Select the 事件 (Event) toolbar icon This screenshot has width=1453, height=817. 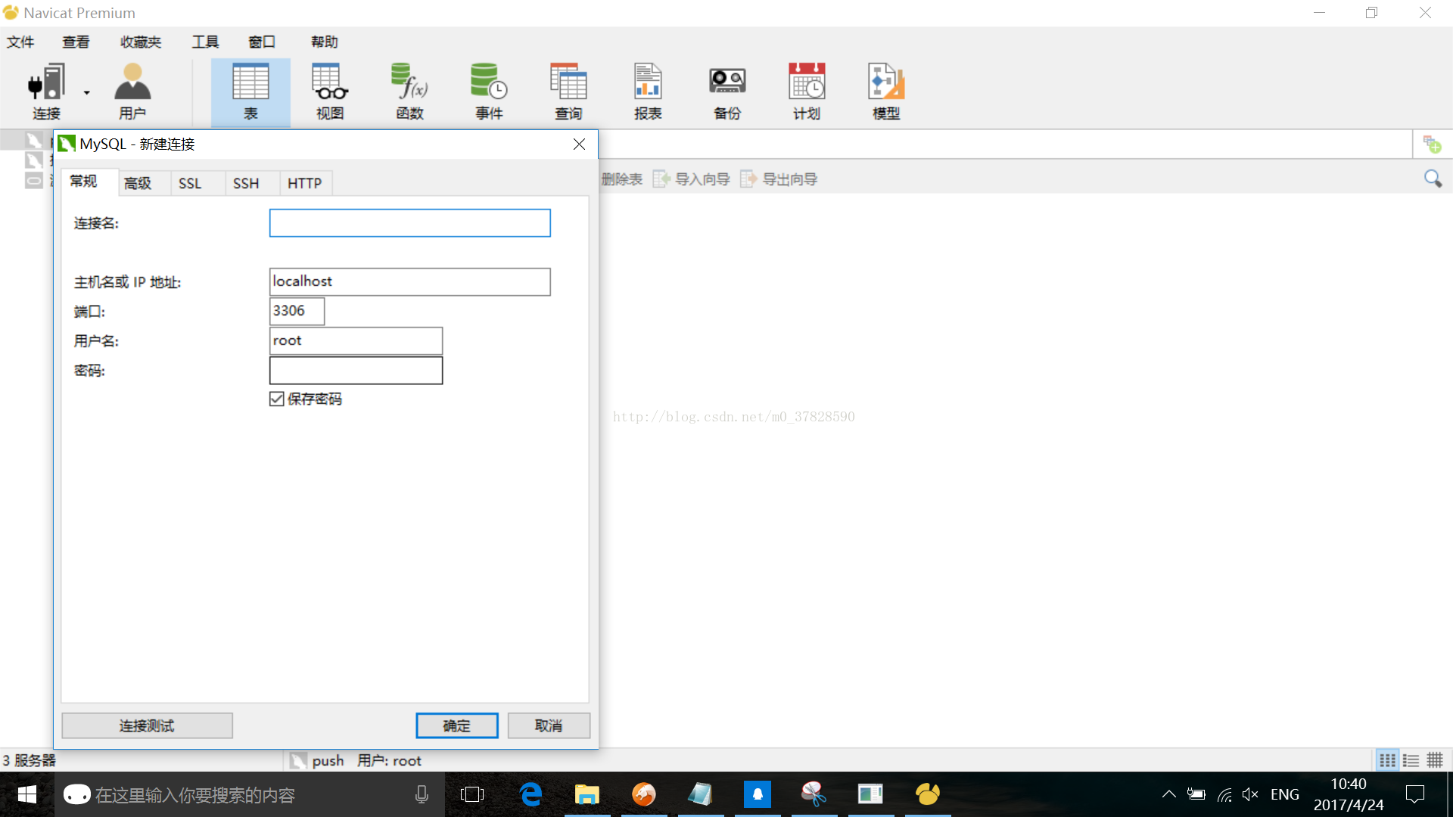pyautogui.click(x=489, y=92)
